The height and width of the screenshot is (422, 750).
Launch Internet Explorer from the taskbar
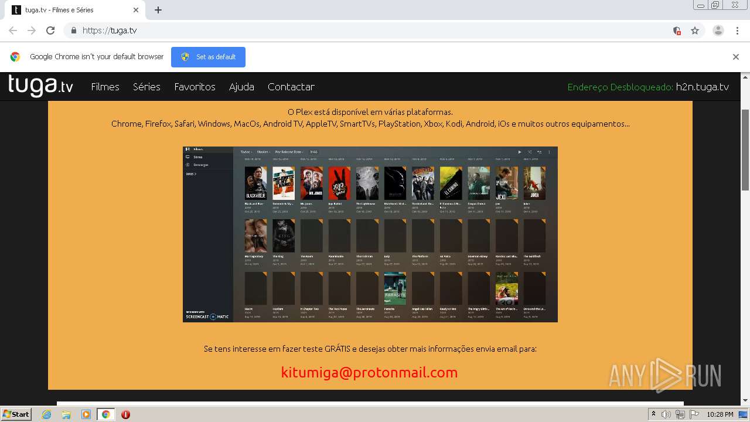coord(46,414)
